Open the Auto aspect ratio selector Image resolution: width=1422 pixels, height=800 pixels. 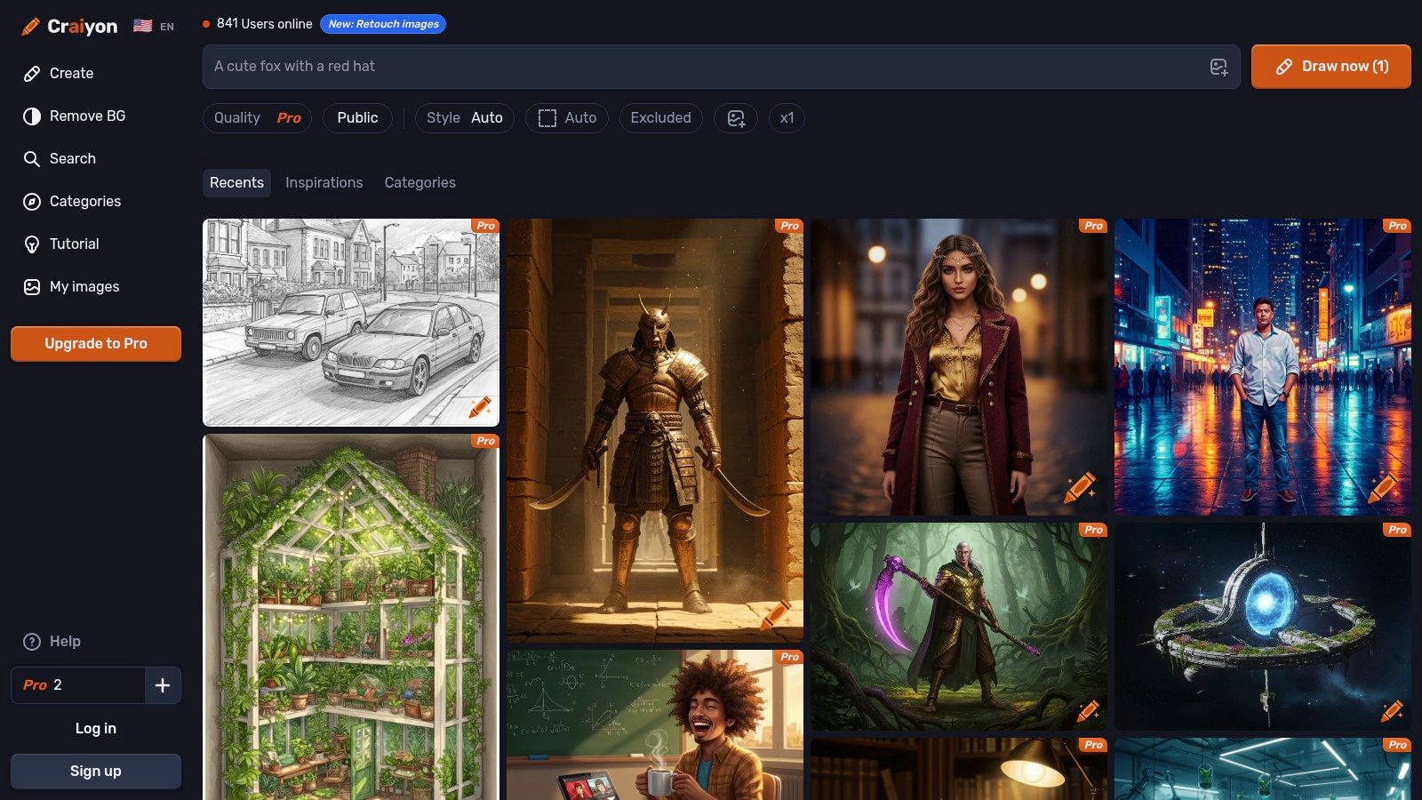(x=567, y=118)
